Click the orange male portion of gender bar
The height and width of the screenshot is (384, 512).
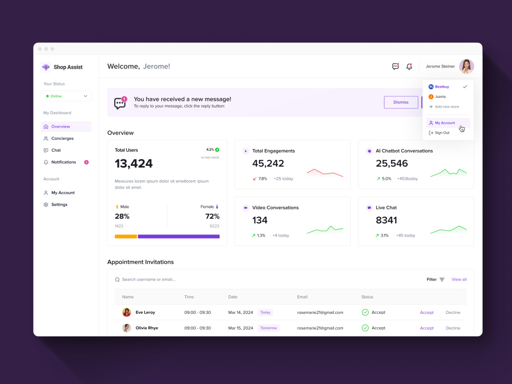[126, 237]
